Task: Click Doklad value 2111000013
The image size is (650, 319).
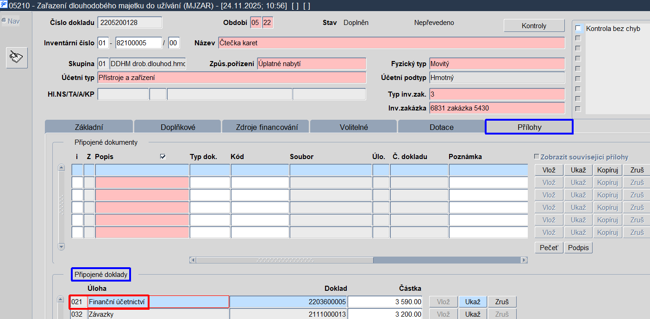Action: point(288,314)
